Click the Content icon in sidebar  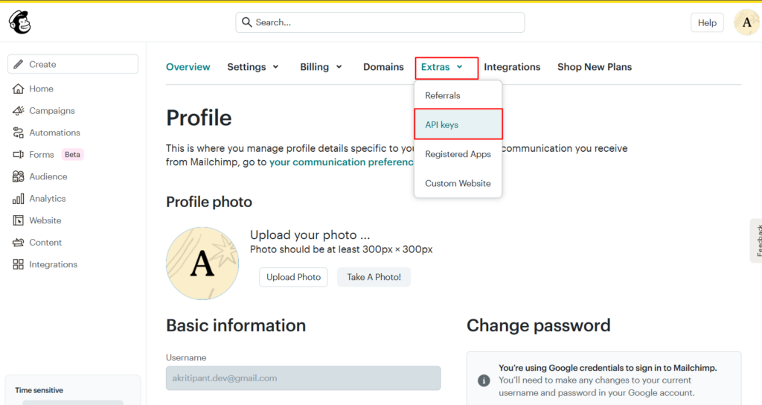click(x=18, y=242)
